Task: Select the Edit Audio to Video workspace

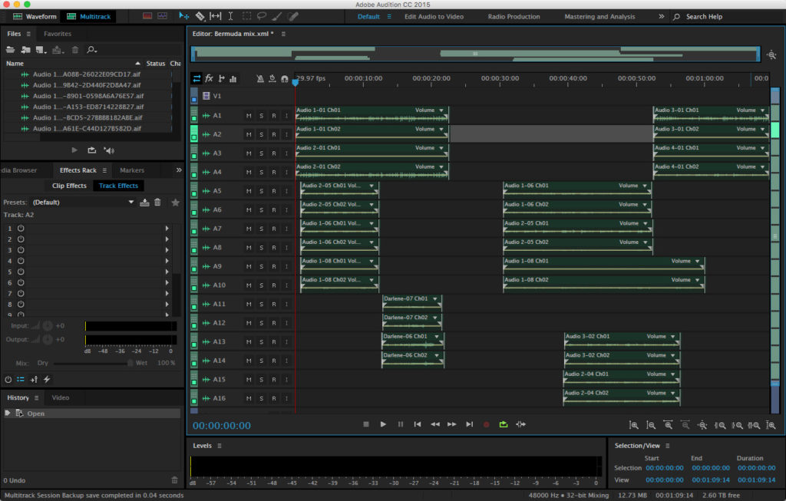Action: pos(434,17)
